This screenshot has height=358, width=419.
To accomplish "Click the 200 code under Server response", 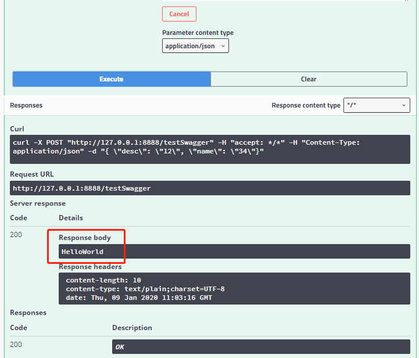I will [x=16, y=235].
